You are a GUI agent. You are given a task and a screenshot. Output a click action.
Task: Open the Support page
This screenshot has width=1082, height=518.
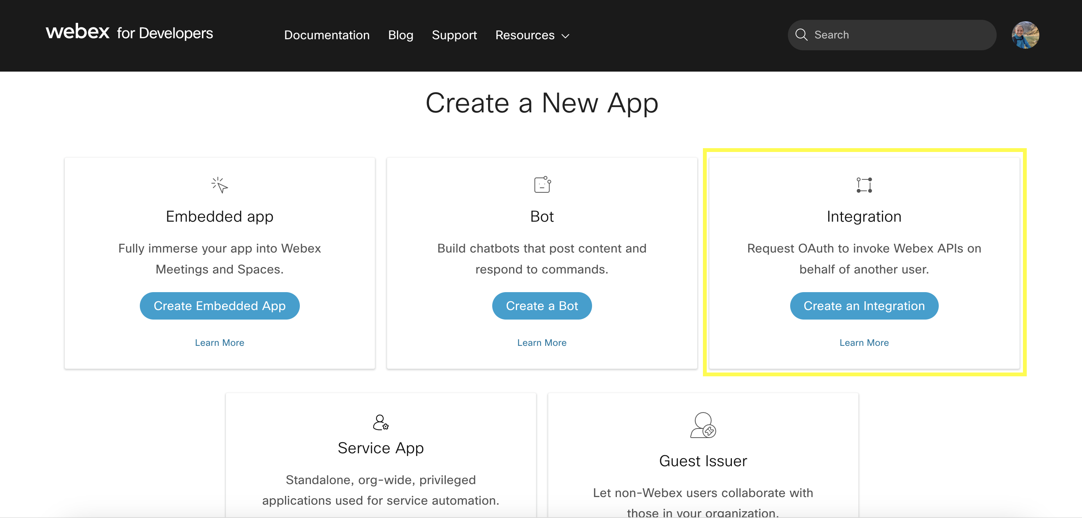454,35
